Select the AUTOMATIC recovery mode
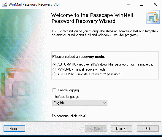 click(x=54, y=64)
